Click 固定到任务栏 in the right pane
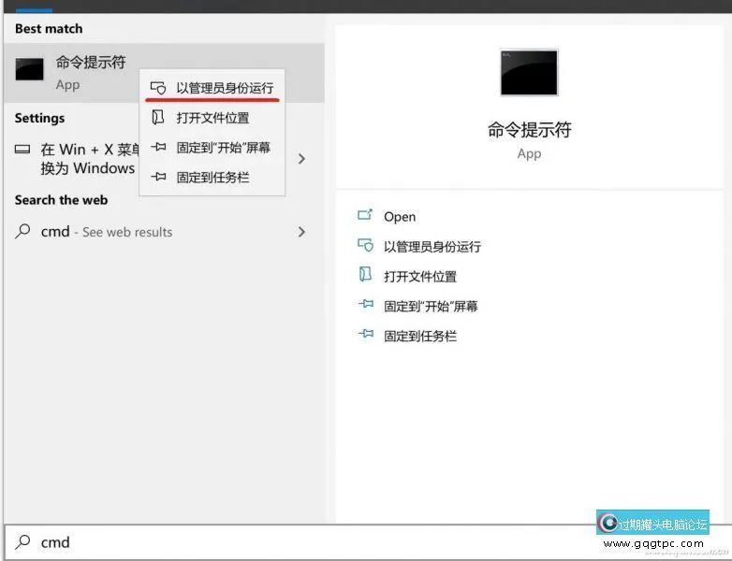732x561 pixels. coord(420,336)
